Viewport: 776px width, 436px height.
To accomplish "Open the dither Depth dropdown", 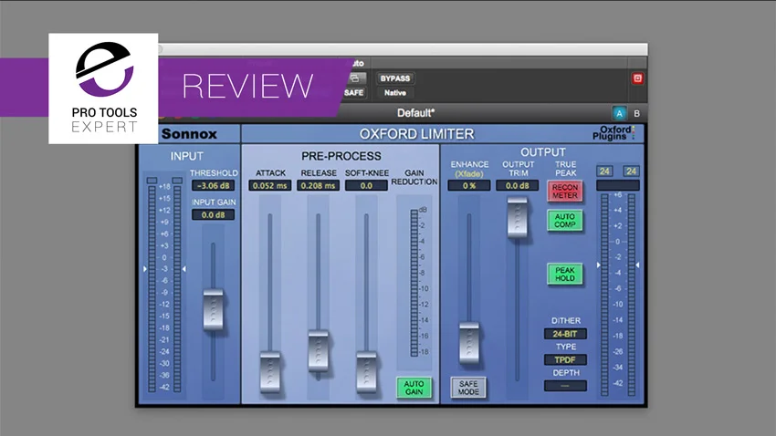I will 565,386.
